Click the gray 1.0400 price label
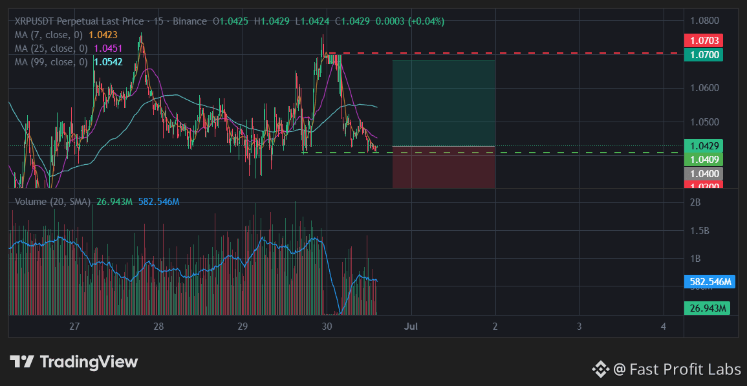The height and width of the screenshot is (386, 747). pyautogui.click(x=703, y=173)
